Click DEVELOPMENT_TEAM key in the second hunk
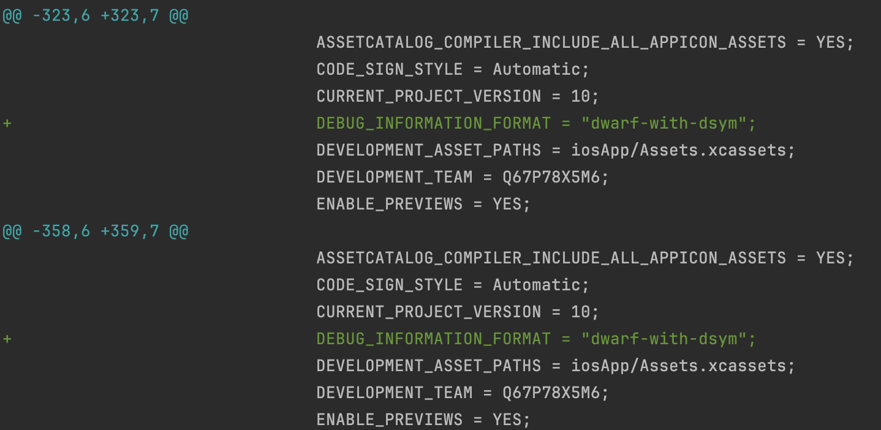This screenshot has width=881, height=430. coord(394,393)
